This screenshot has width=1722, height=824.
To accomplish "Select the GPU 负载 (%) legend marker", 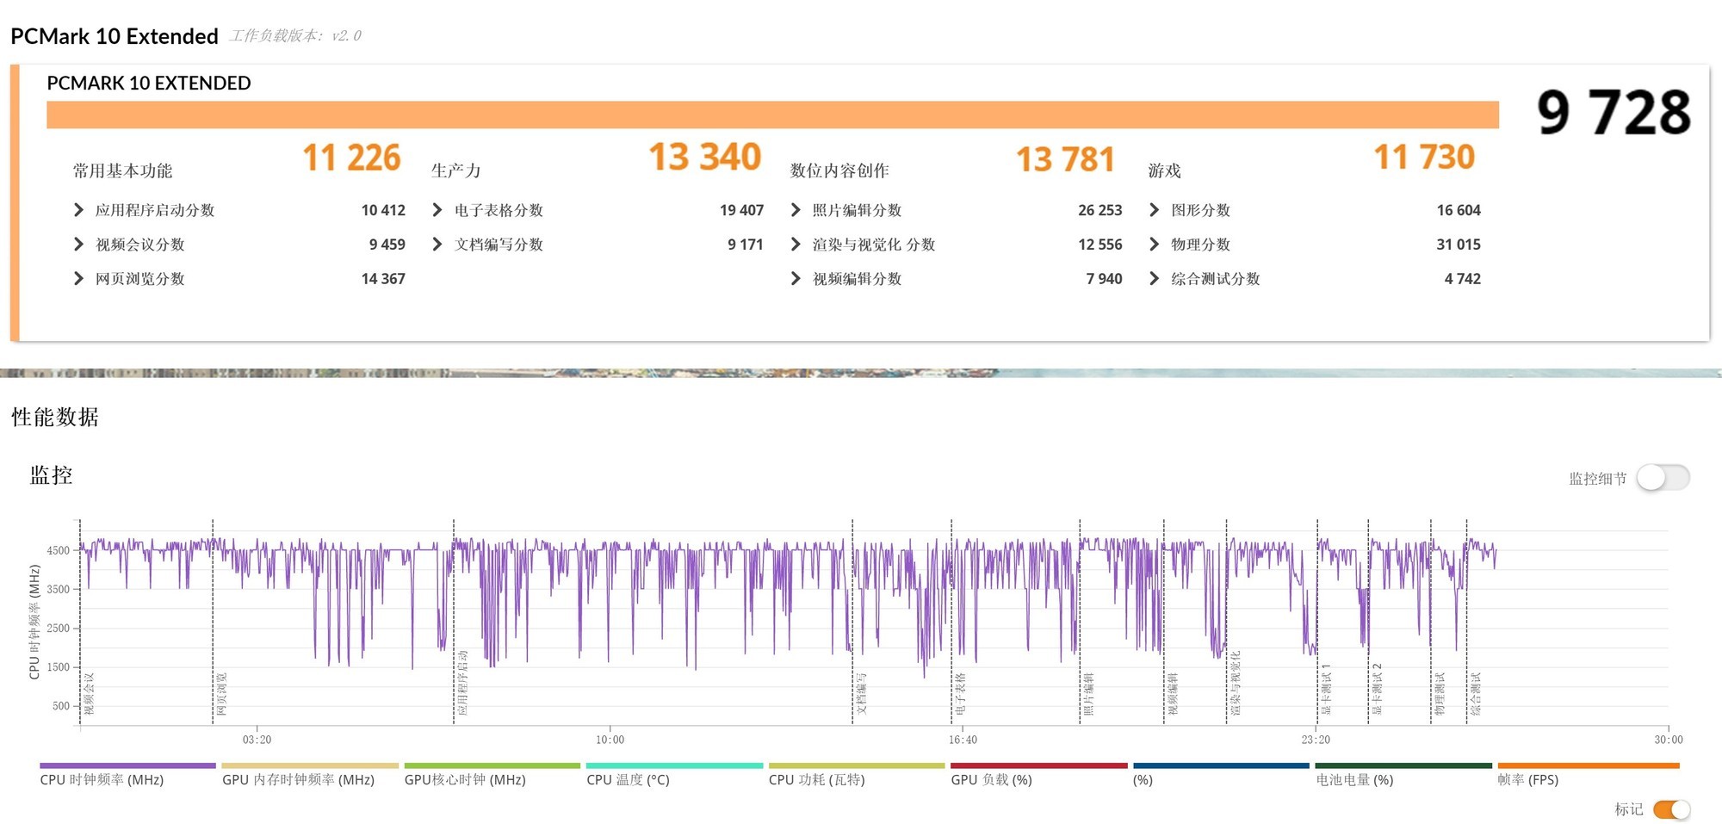I will tap(1036, 765).
